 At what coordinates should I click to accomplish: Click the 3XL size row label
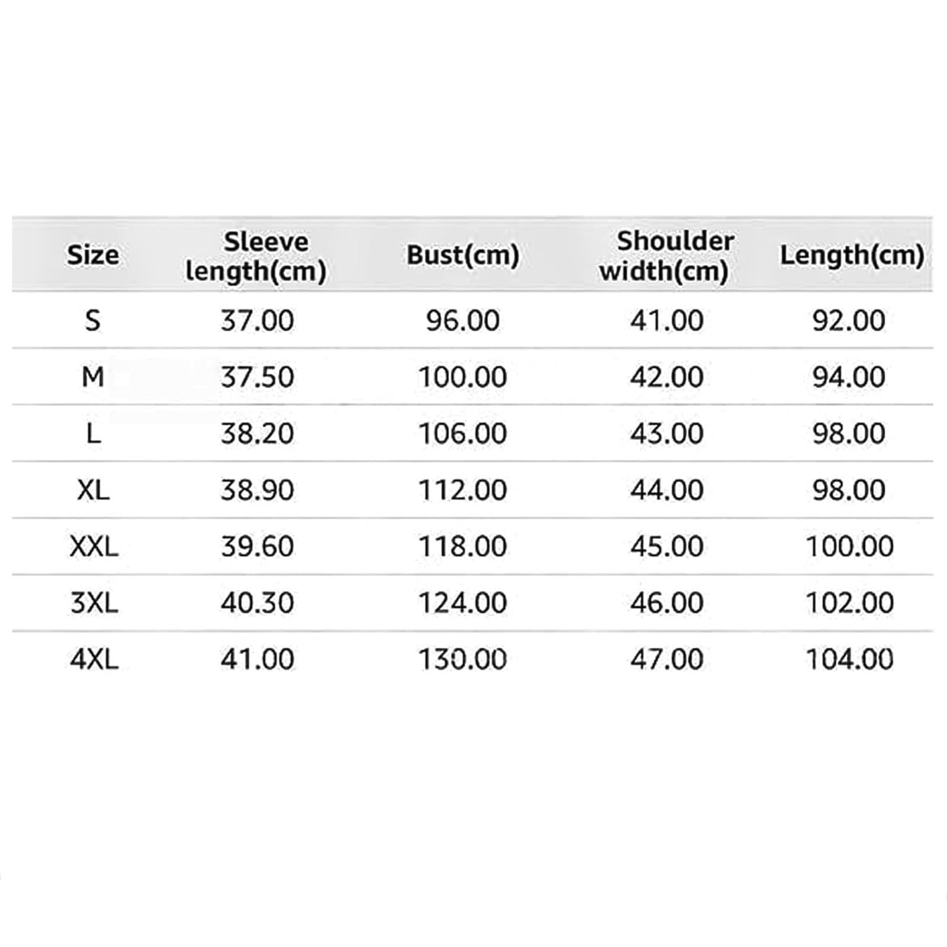pos(95,603)
